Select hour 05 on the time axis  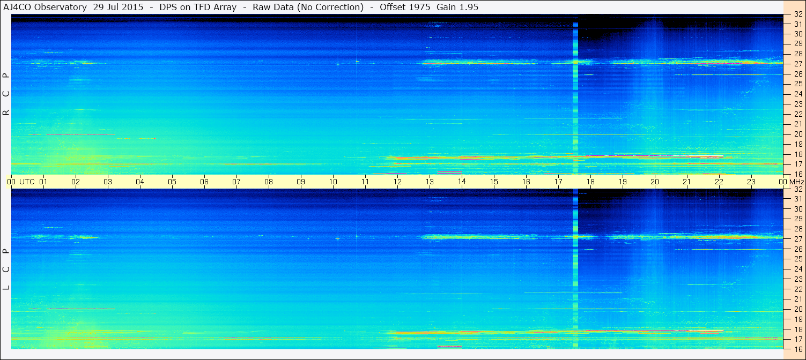click(172, 182)
